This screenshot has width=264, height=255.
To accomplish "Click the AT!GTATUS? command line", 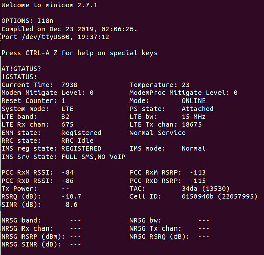I will pyautogui.click(x=21, y=69).
